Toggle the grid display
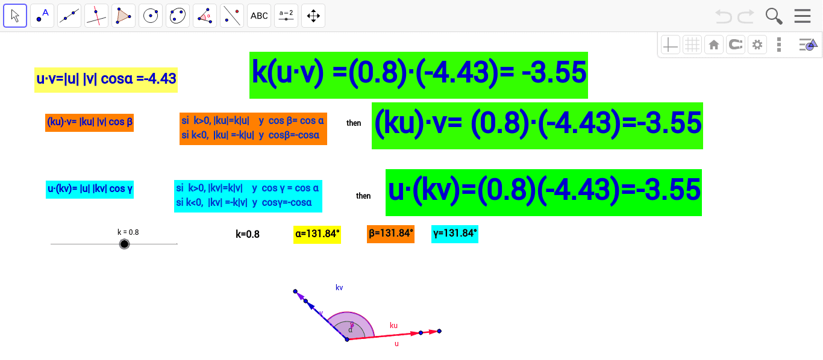Screen dimensions: 823x360 click(692, 44)
